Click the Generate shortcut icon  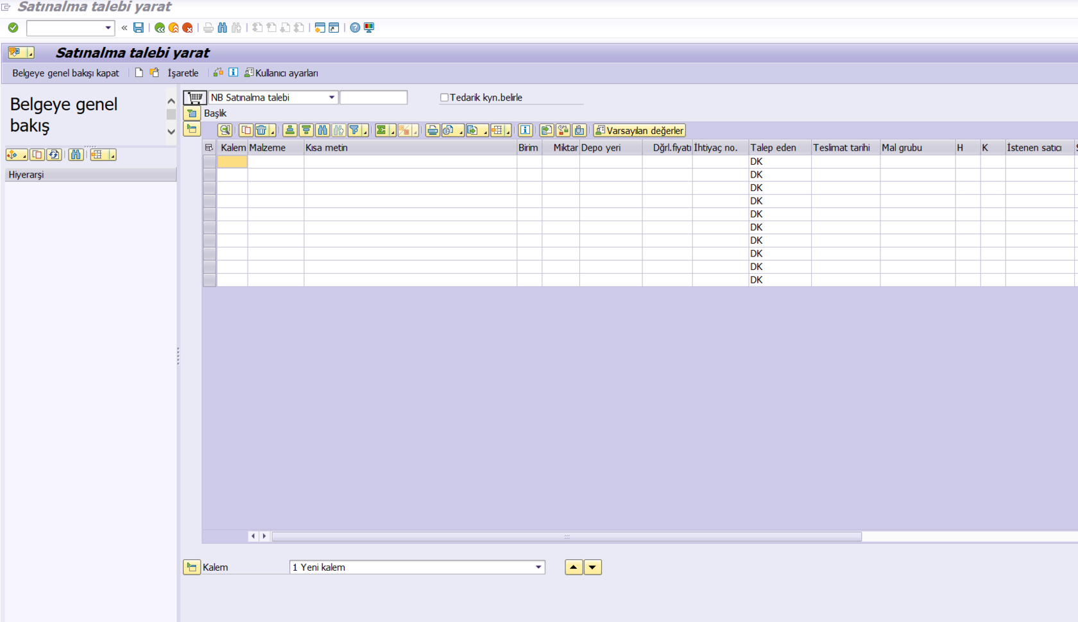pos(334,28)
